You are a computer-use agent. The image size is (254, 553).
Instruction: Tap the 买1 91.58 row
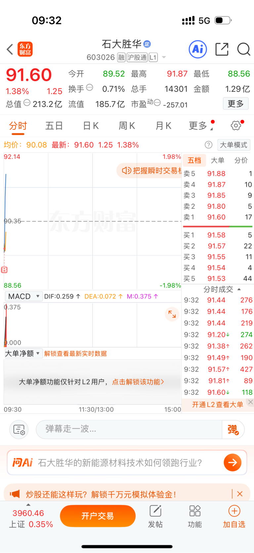point(218,235)
